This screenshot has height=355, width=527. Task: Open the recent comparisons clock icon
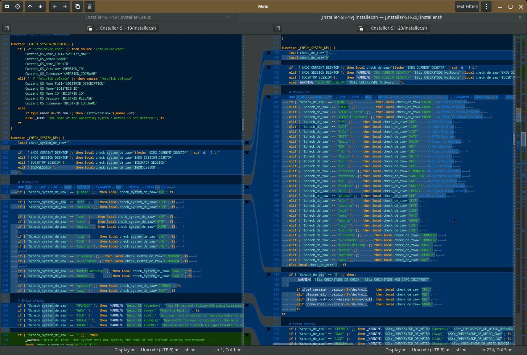point(18,6)
